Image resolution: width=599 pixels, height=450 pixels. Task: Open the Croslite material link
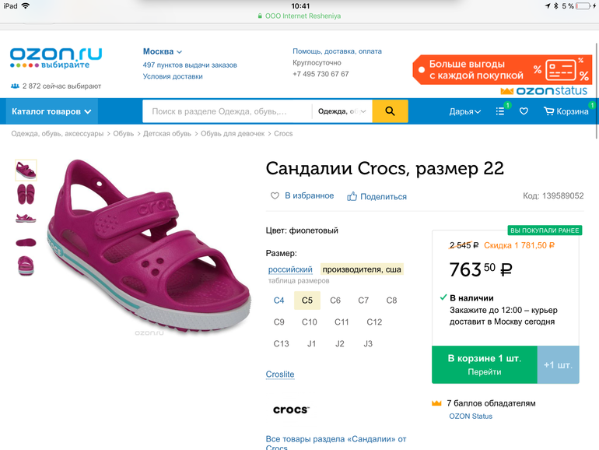click(280, 374)
